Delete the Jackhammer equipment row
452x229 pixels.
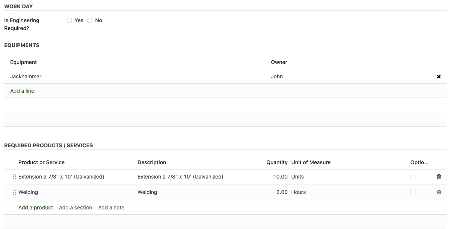pos(438,76)
